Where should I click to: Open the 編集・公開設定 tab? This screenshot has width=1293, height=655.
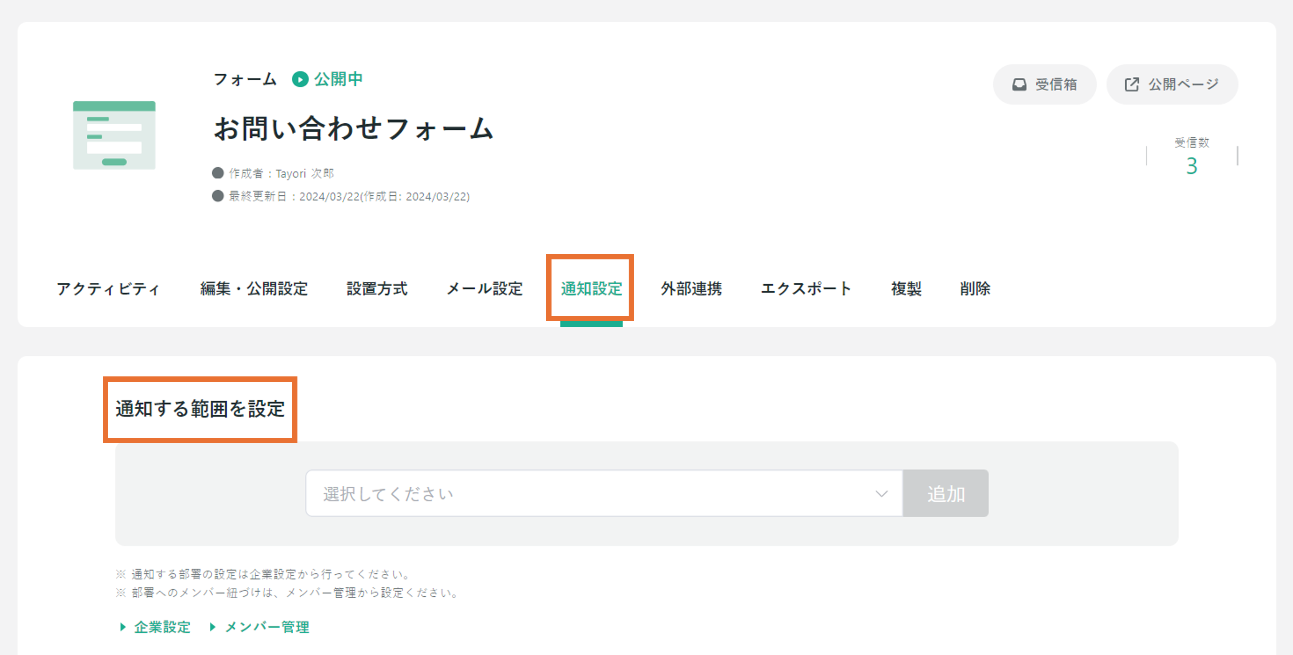click(x=253, y=289)
